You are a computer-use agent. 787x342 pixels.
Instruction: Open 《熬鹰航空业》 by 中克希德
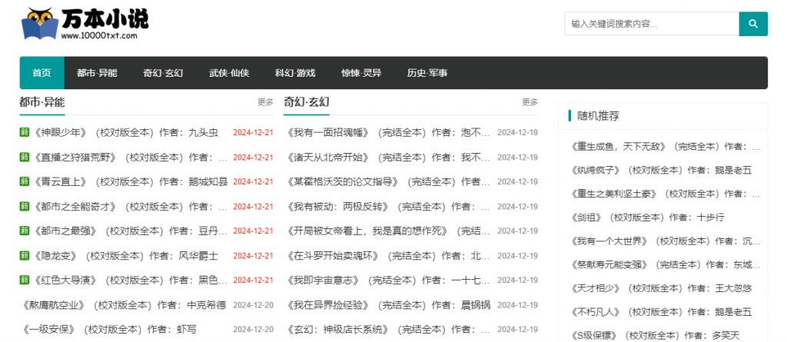pyautogui.click(x=123, y=305)
